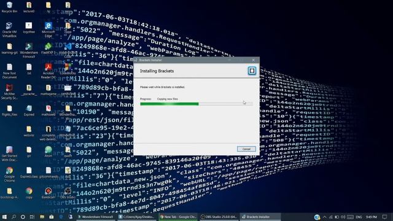
Task: Click the Brackets logo in the installer header
Action: [252, 71]
